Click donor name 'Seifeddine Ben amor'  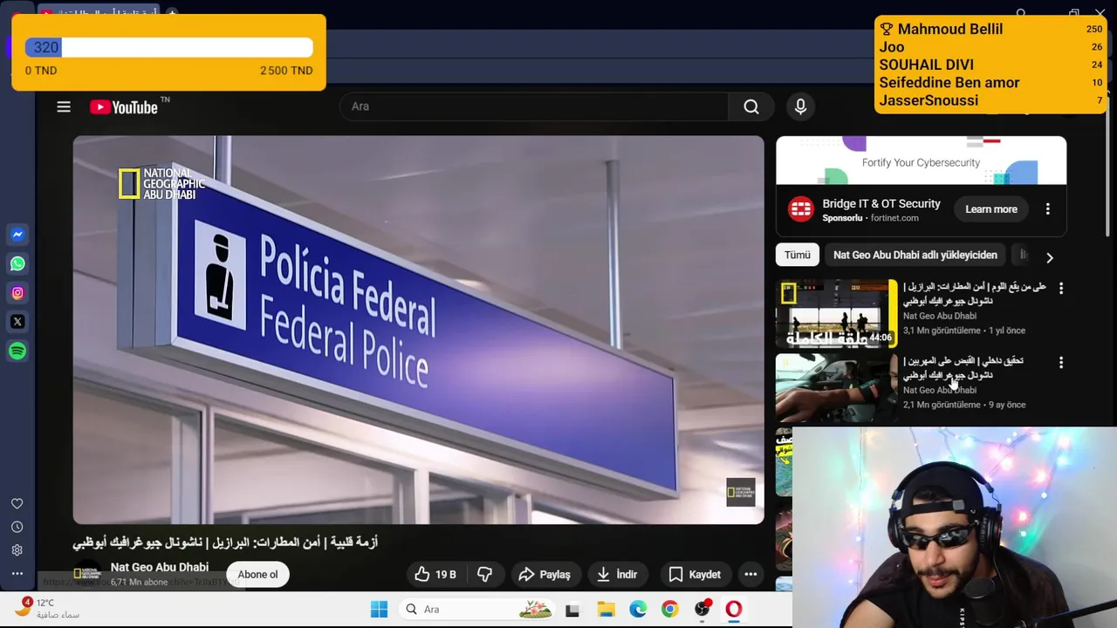pos(949,82)
